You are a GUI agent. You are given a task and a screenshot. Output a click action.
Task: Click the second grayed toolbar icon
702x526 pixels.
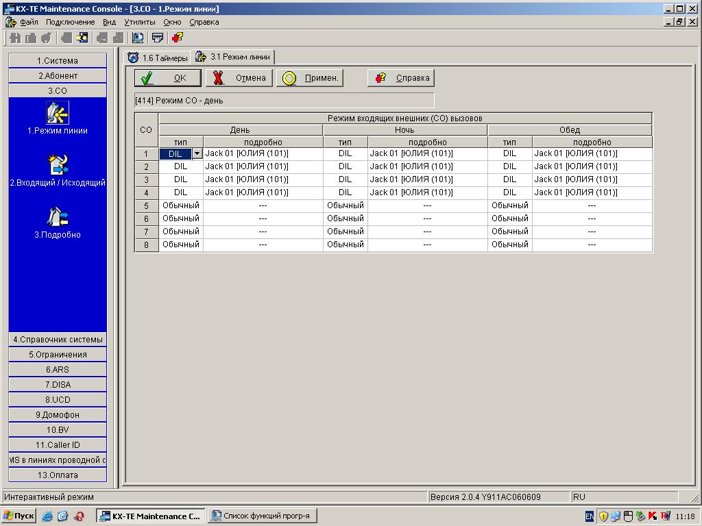(31, 38)
